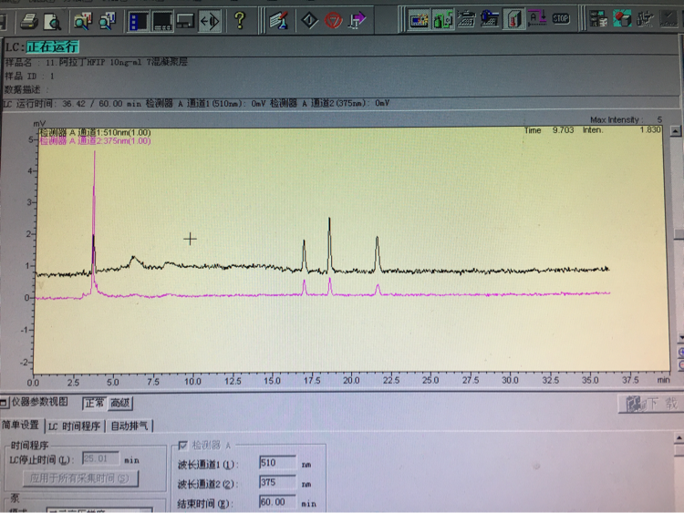Toggle the output window panel icon

[x=161, y=21]
